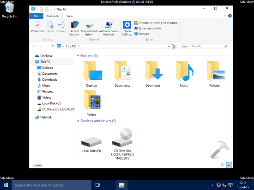
Task: Switch to the Computer ribbon tab
Action: click(53, 16)
